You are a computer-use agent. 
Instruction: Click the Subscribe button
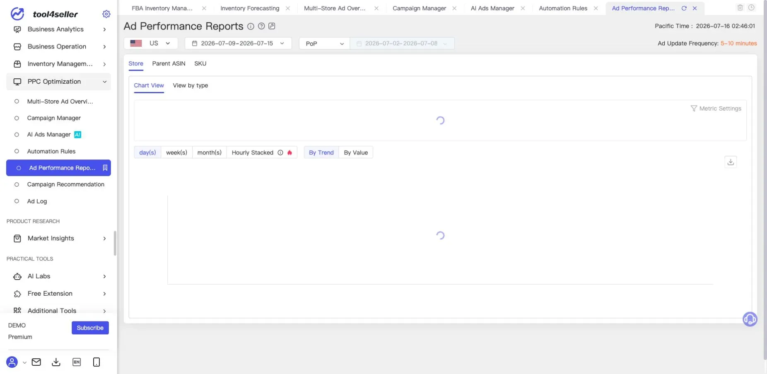(90, 328)
